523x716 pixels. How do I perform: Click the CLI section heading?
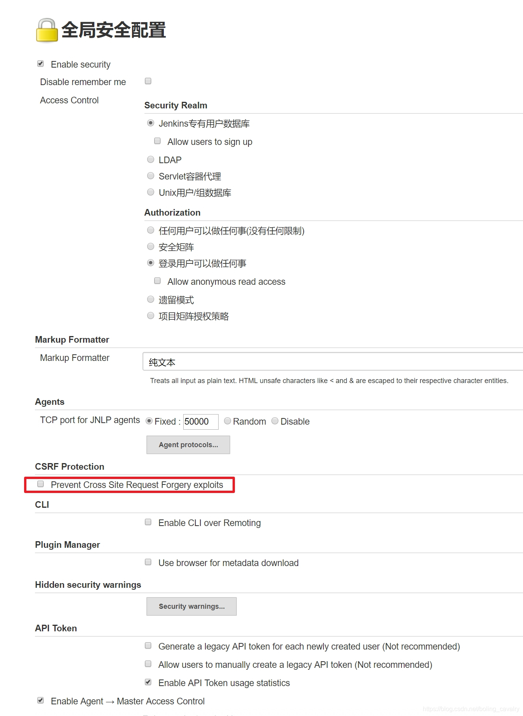[42, 505]
